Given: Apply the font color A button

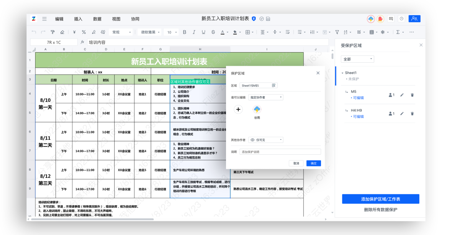Looking at the screenshot, I should pyautogui.click(x=223, y=32).
